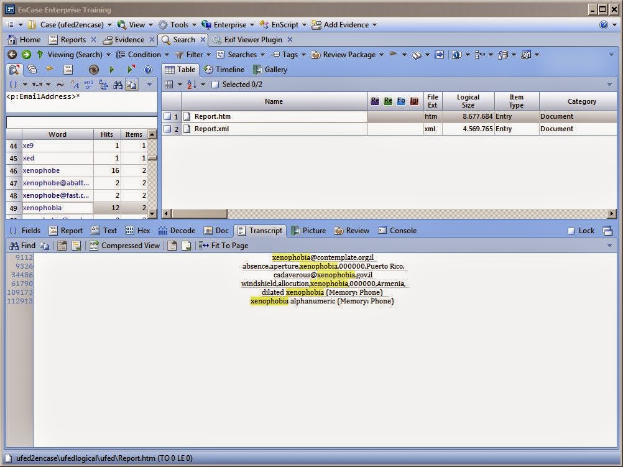623x467 pixels.
Task: Click the green up-level arrow icon
Action: coord(40,55)
